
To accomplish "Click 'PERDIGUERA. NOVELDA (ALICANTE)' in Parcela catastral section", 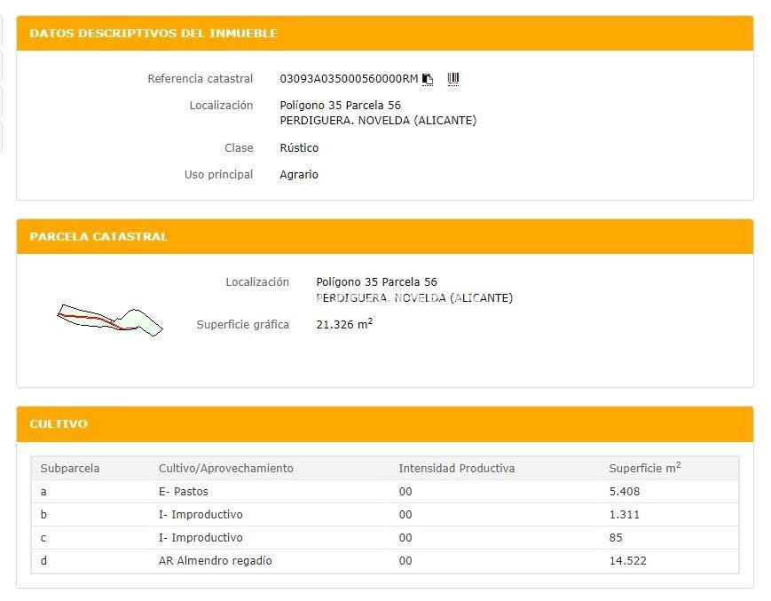I will coord(414,298).
